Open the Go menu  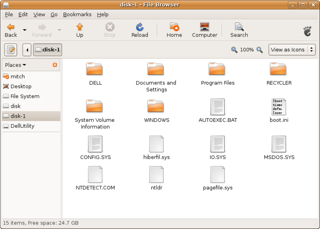(54, 14)
